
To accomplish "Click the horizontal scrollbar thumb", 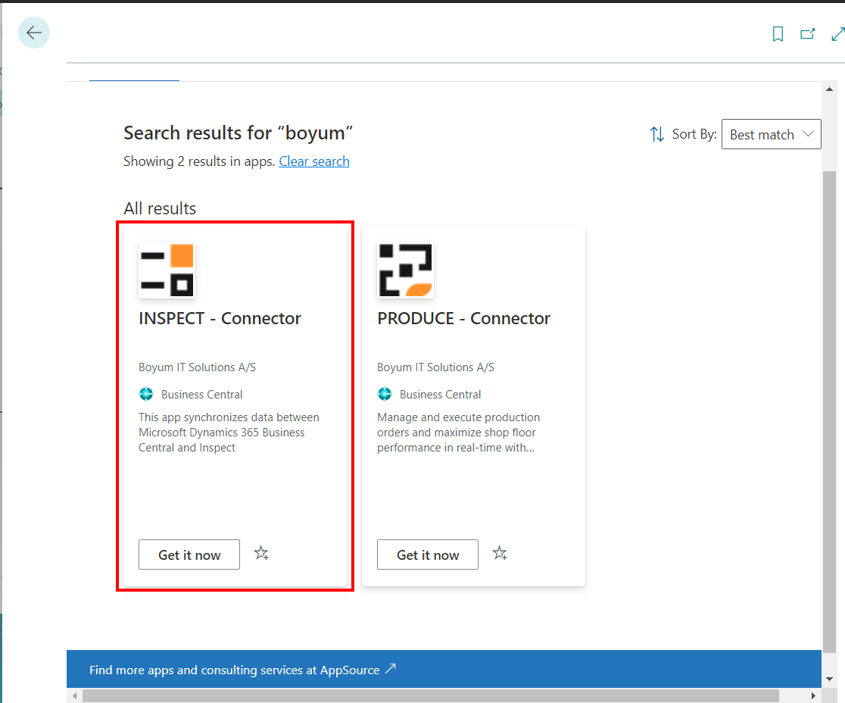I will 431,695.
